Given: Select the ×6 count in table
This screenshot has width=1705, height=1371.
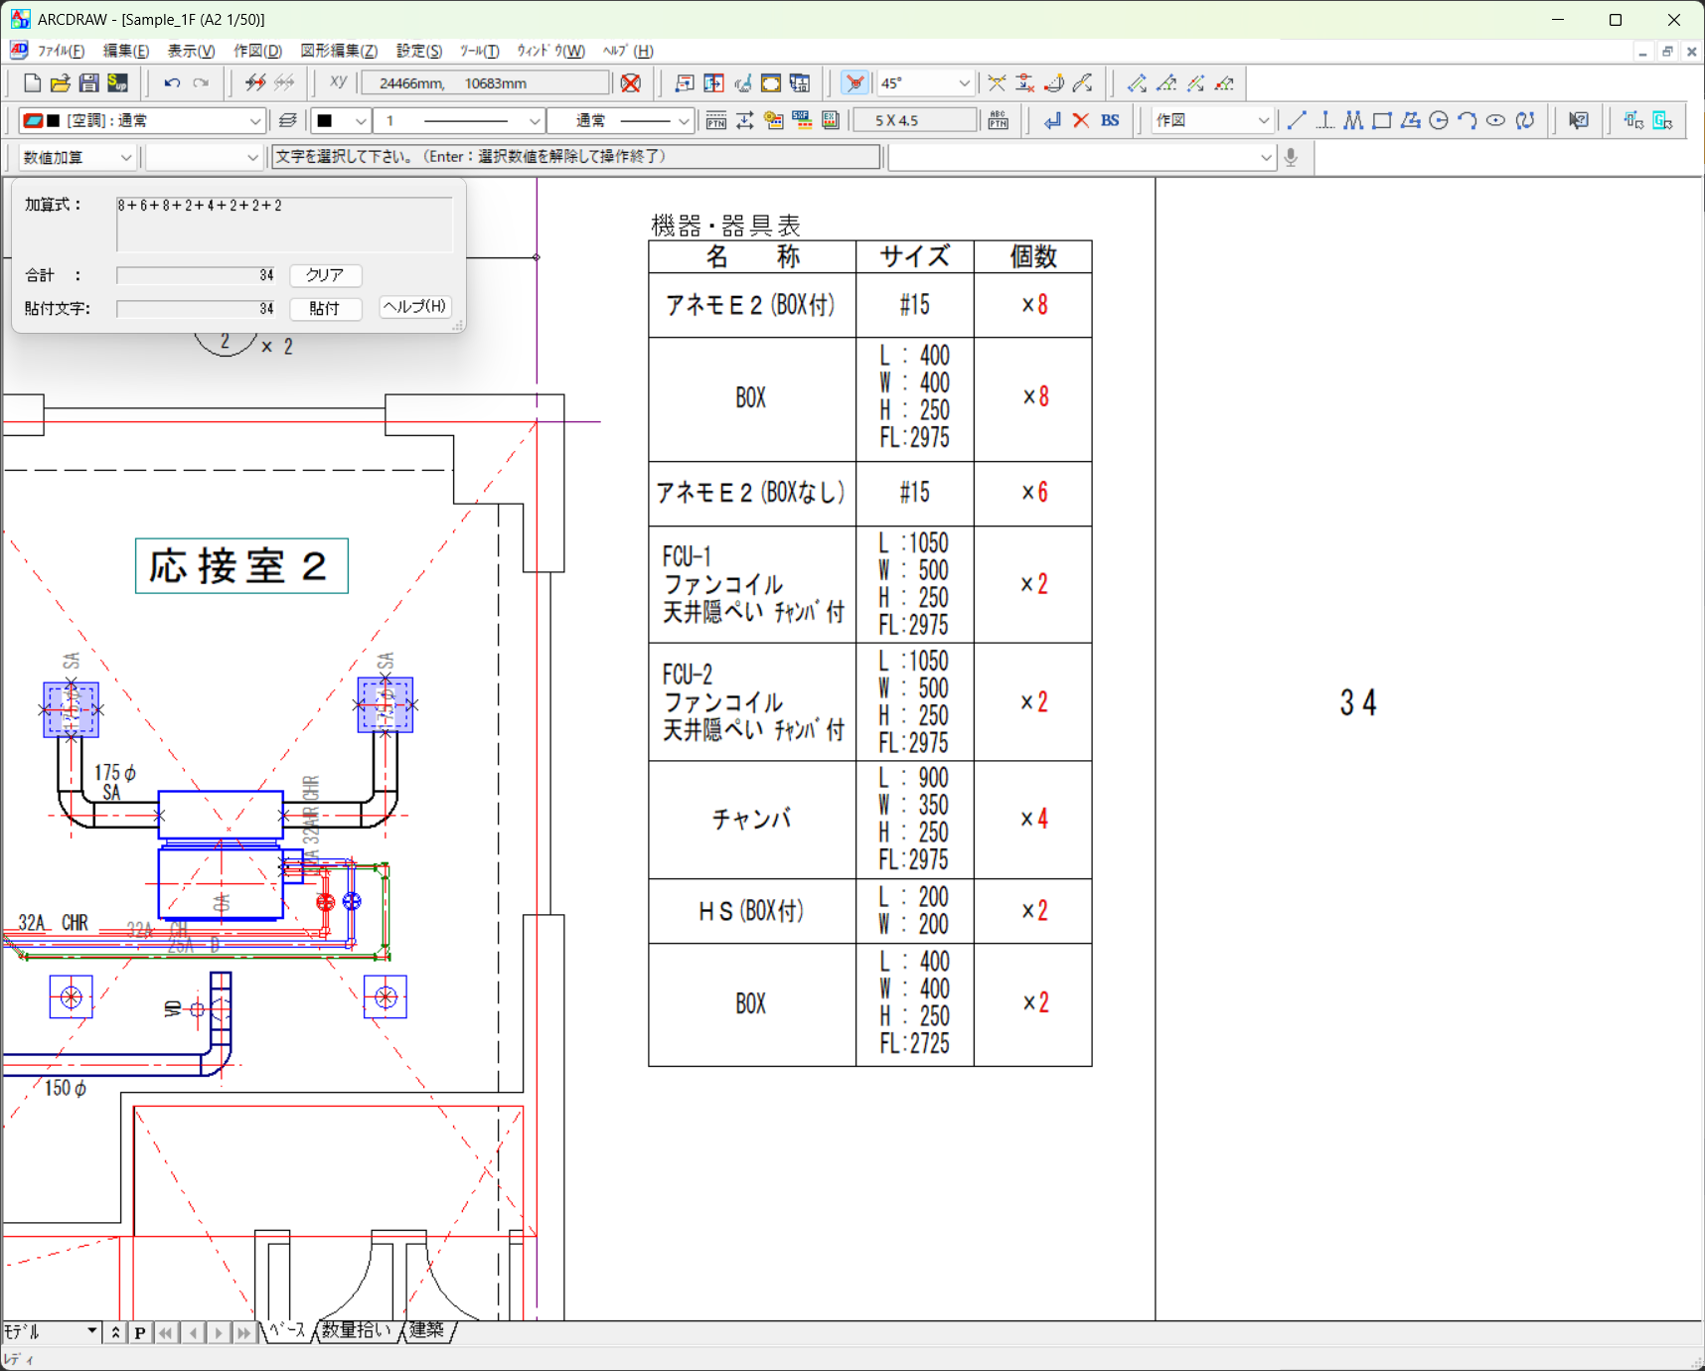Looking at the screenshot, I should click(x=1034, y=493).
